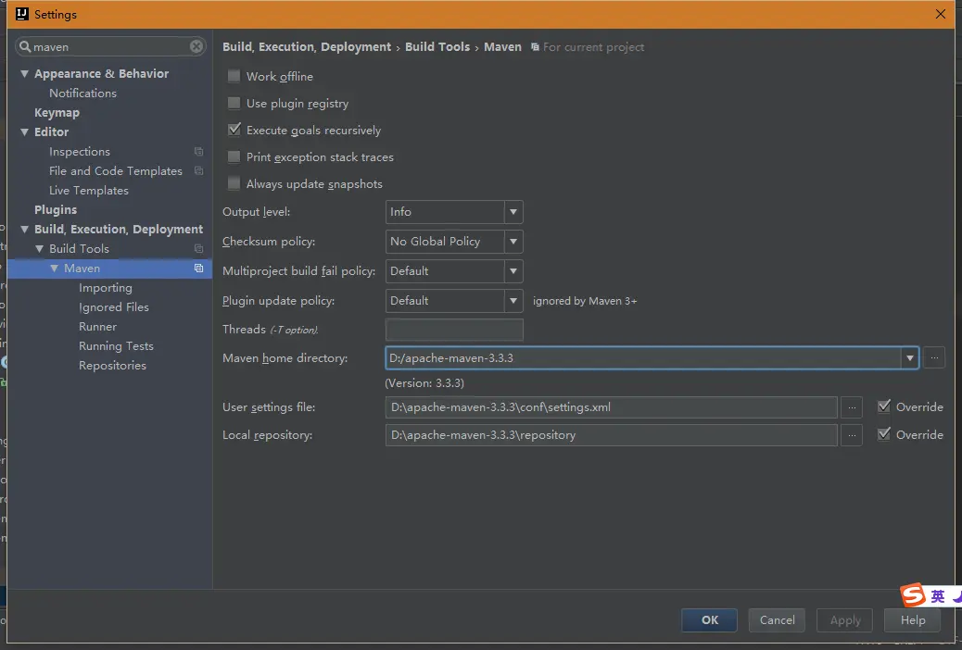Enable Print exception stack traces
The width and height of the screenshot is (962, 650).
pos(234,157)
